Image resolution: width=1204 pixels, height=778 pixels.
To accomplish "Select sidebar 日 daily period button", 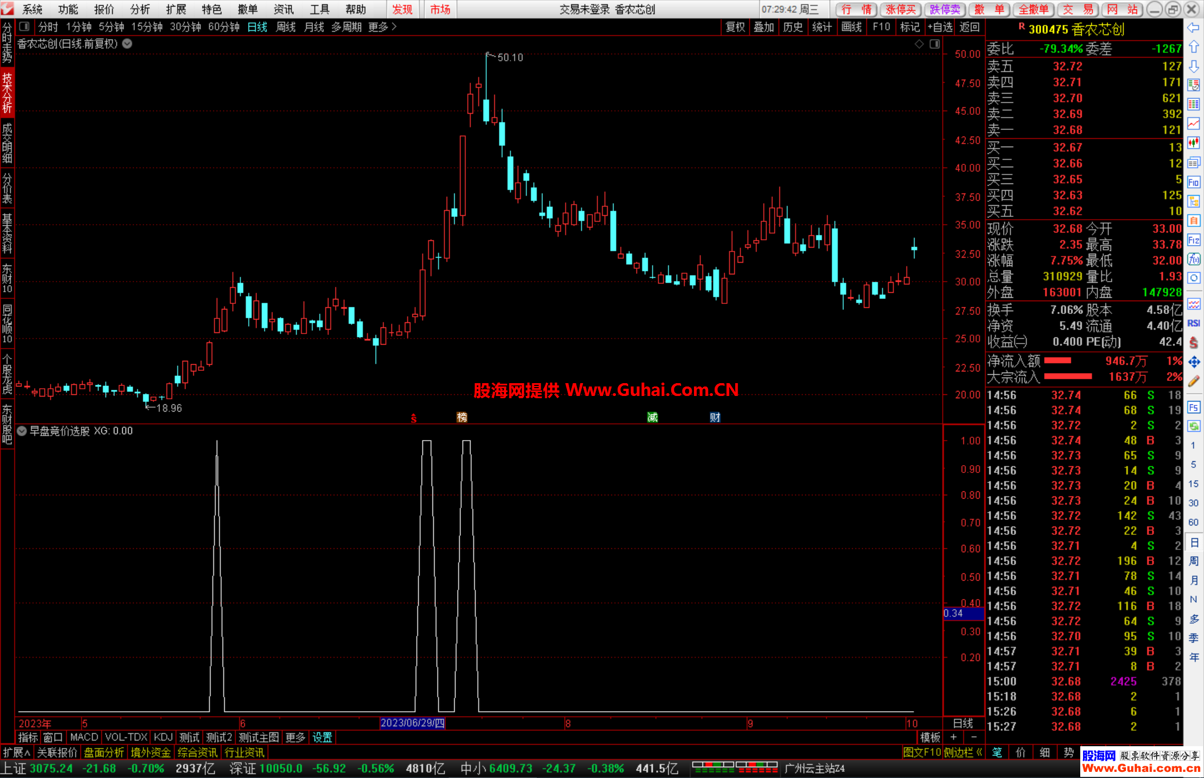I will coord(1193,543).
